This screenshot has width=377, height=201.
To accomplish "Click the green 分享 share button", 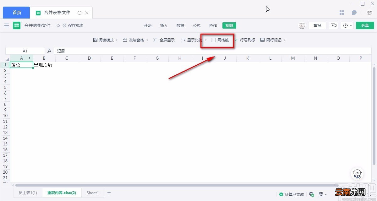I will [x=365, y=25].
